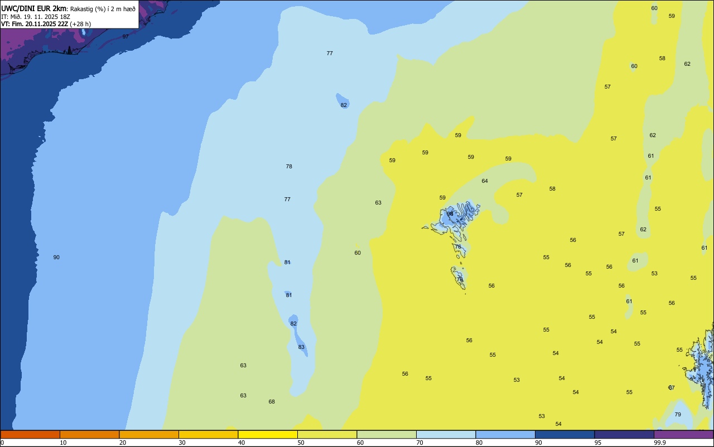
Task: Click the legend tick label 20
Action: pos(123,443)
